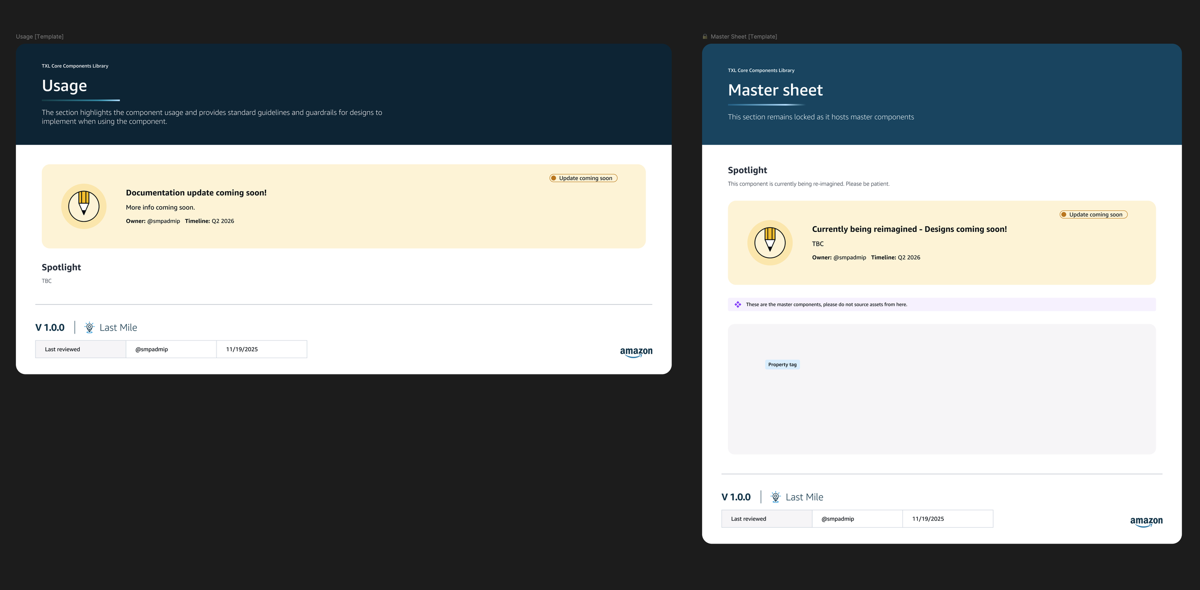
Task: Click Update coming soon badge in Usage banner
Action: 583,178
